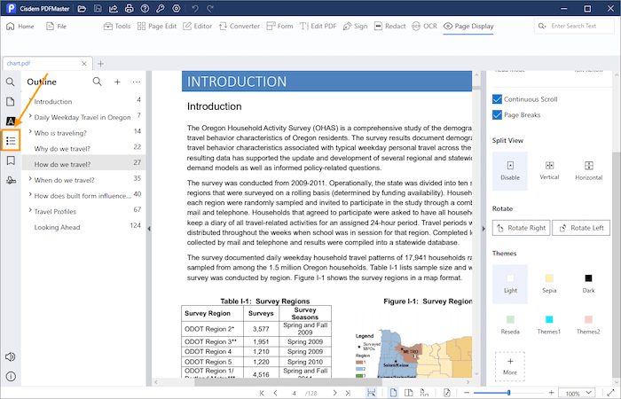Collapse the left panel with arrow handle
This screenshot has width=621, height=399.
click(x=149, y=229)
